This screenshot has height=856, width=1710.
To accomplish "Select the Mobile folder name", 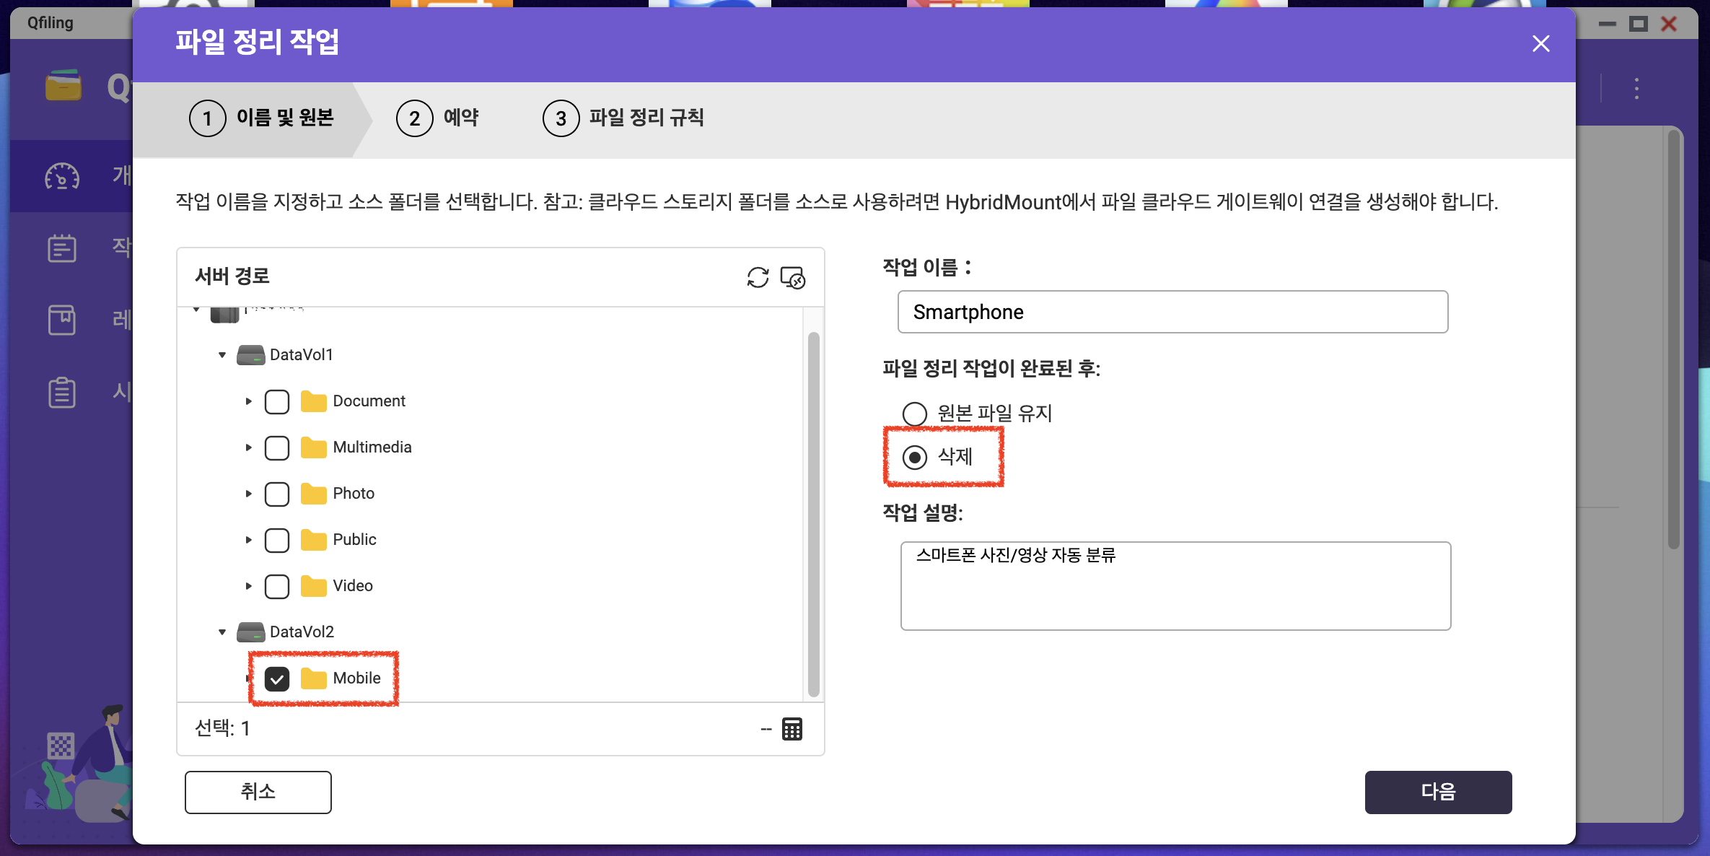I will click(357, 678).
